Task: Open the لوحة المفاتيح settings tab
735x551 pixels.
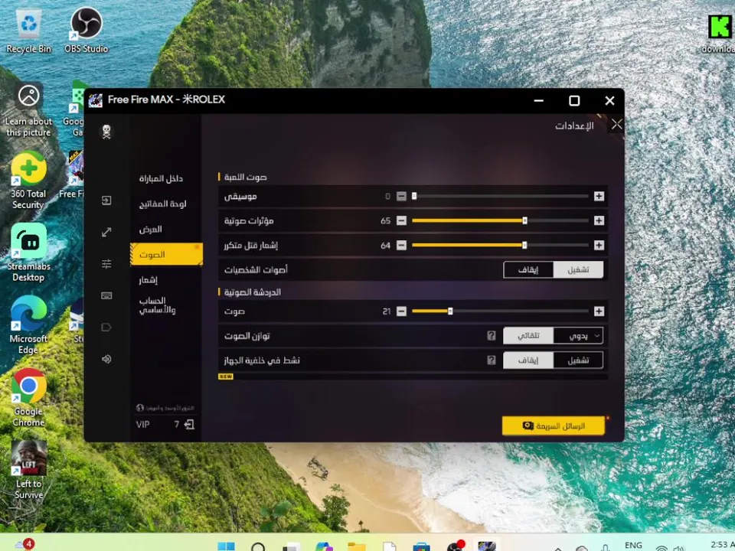Action: [x=162, y=204]
